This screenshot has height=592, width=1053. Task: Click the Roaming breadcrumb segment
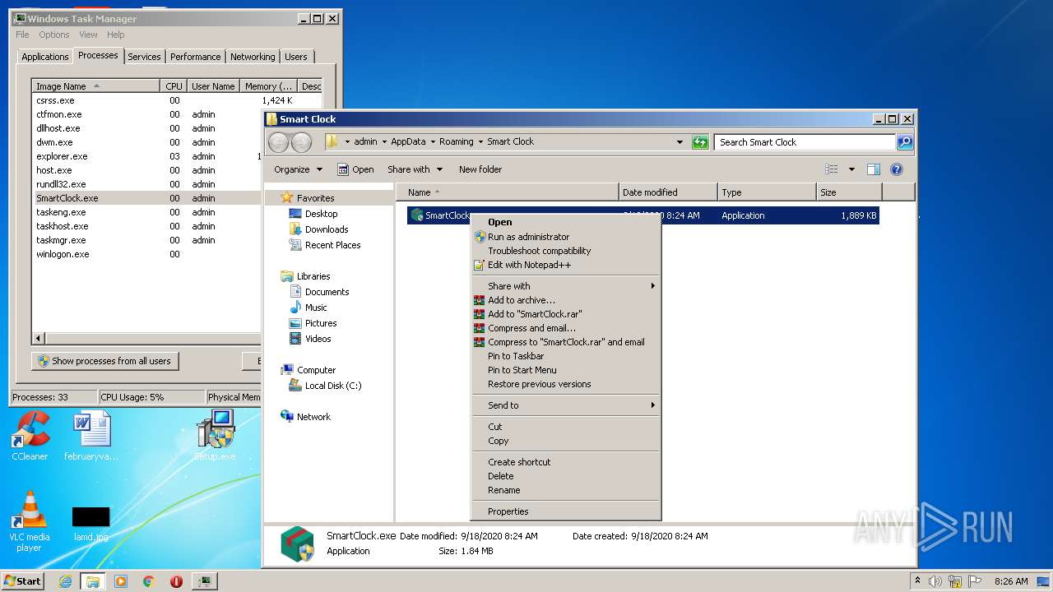click(456, 141)
